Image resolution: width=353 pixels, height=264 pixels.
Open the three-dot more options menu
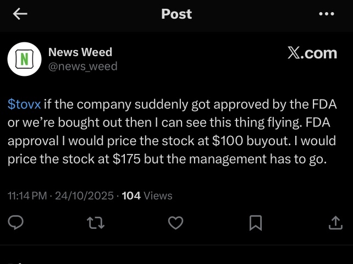coord(326,14)
